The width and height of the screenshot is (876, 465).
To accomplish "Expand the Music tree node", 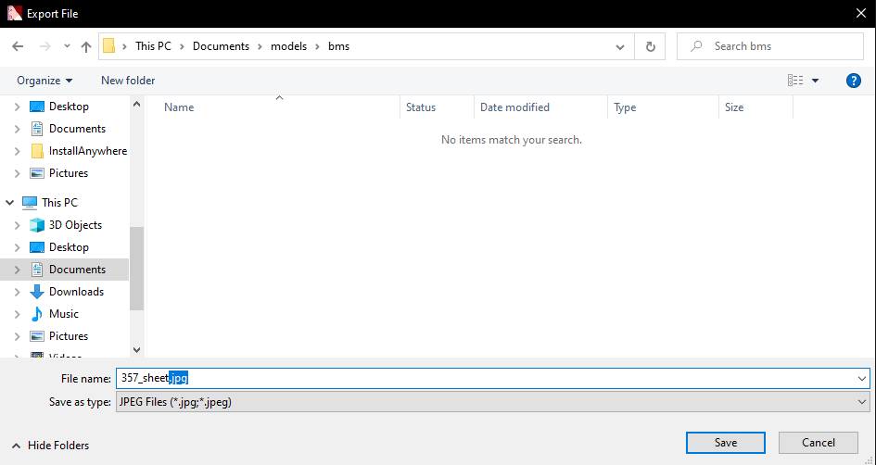I will point(18,314).
